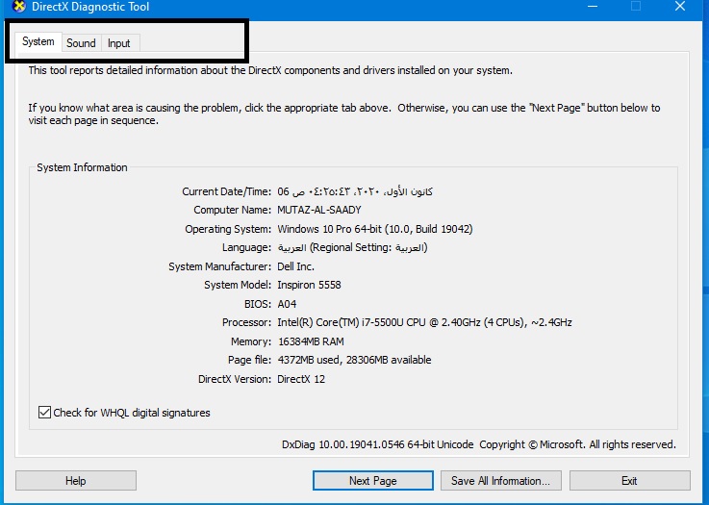The width and height of the screenshot is (709, 505).
Task: Click the Intel Core i7-5500U processor value
Action: (424, 322)
